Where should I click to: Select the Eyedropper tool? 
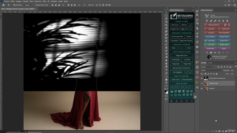(166, 28)
